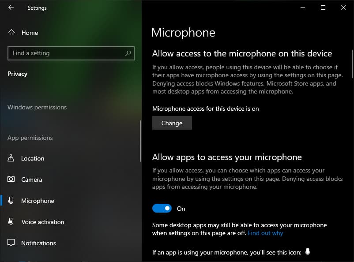Maximize the Settings window

[x=323, y=7]
